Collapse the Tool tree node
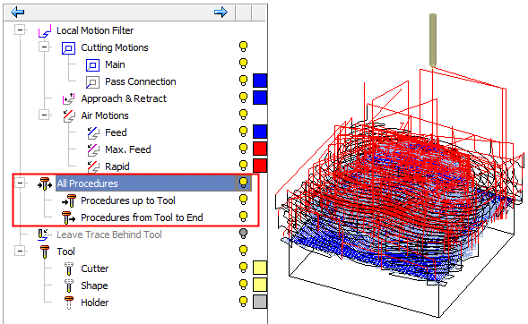The width and height of the screenshot is (528, 324). 21,251
